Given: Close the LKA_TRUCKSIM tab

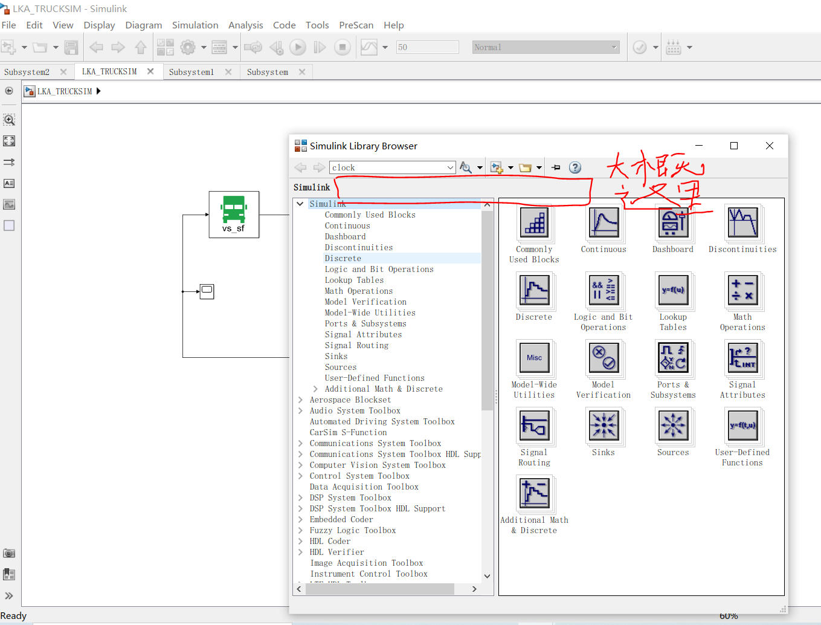Looking at the screenshot, I should (150, 71).
